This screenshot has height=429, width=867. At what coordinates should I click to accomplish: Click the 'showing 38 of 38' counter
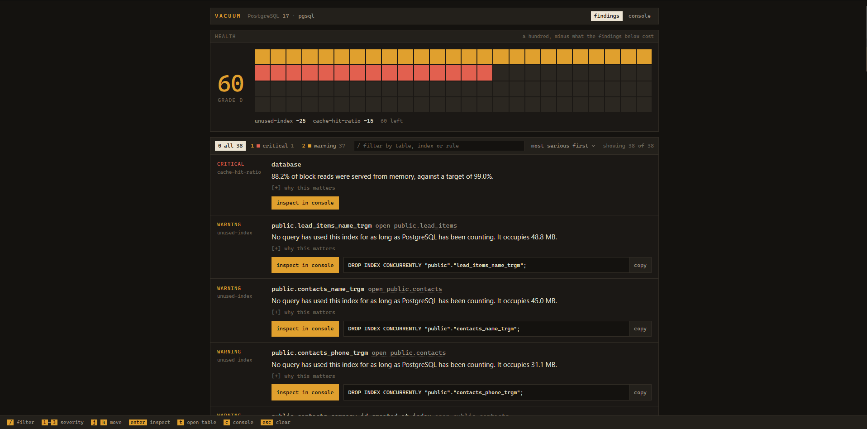[x=628, y=146]
